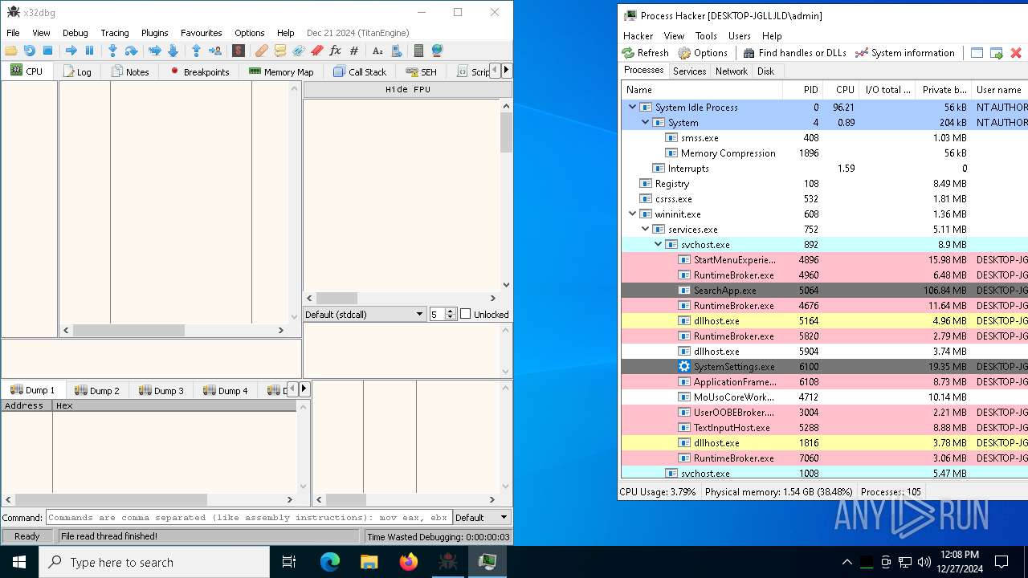Click Find handles or DLLs button

point(794,53)
